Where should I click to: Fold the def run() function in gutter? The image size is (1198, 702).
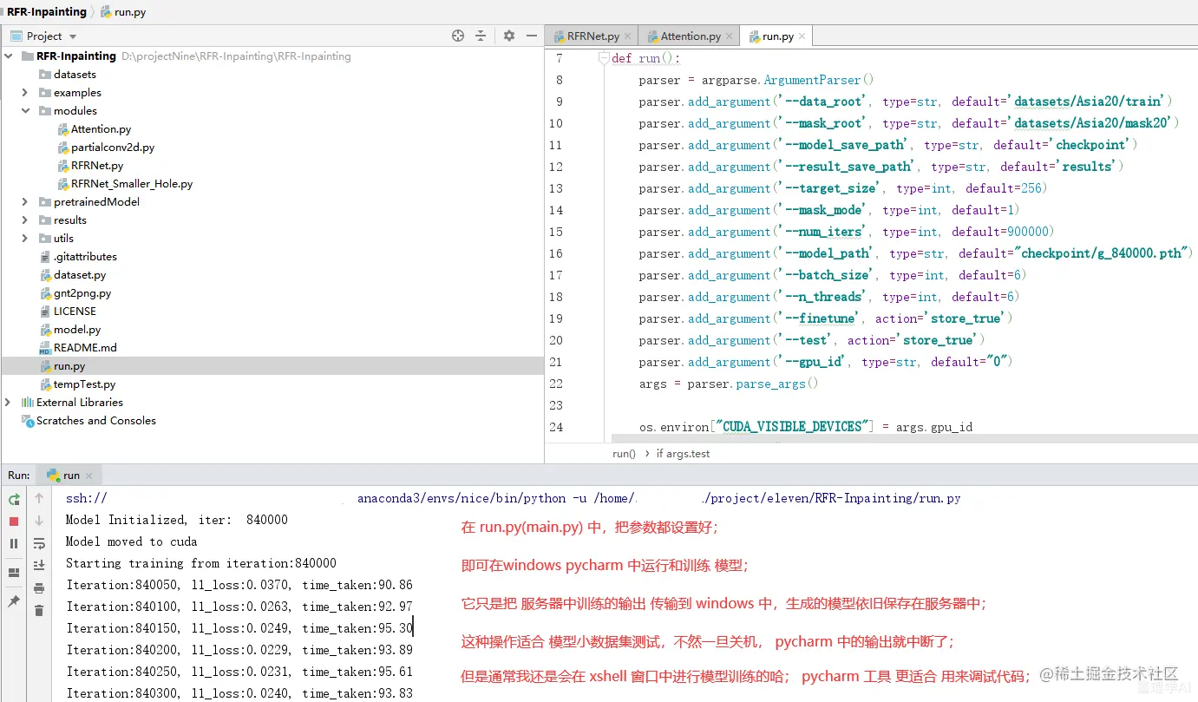605,58
